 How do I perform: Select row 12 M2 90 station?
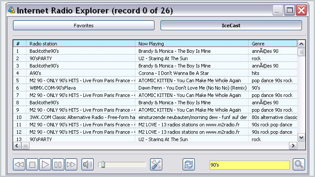[x=155, y=132]
